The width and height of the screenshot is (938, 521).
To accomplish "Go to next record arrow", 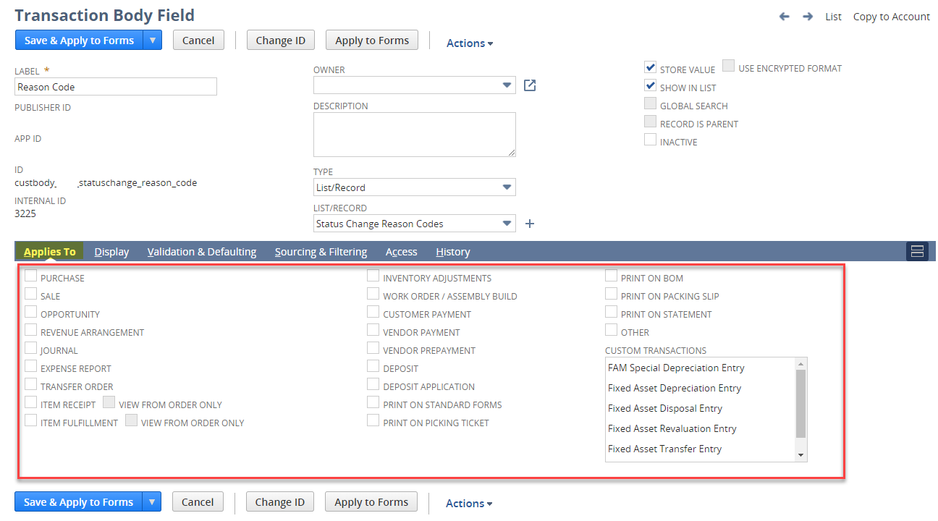I will [x=808, y=16].
